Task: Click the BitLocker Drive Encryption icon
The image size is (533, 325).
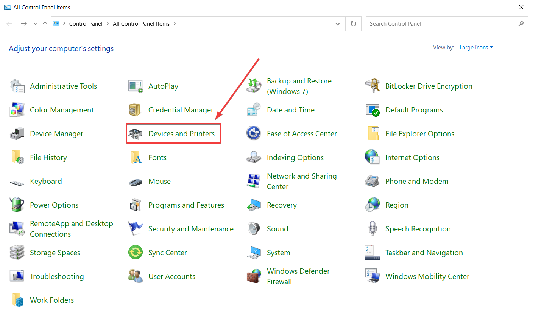Action: (372, 86)
